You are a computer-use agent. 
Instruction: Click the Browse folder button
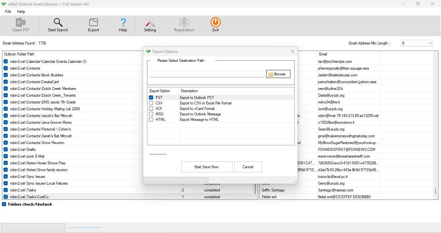point(278,74)
